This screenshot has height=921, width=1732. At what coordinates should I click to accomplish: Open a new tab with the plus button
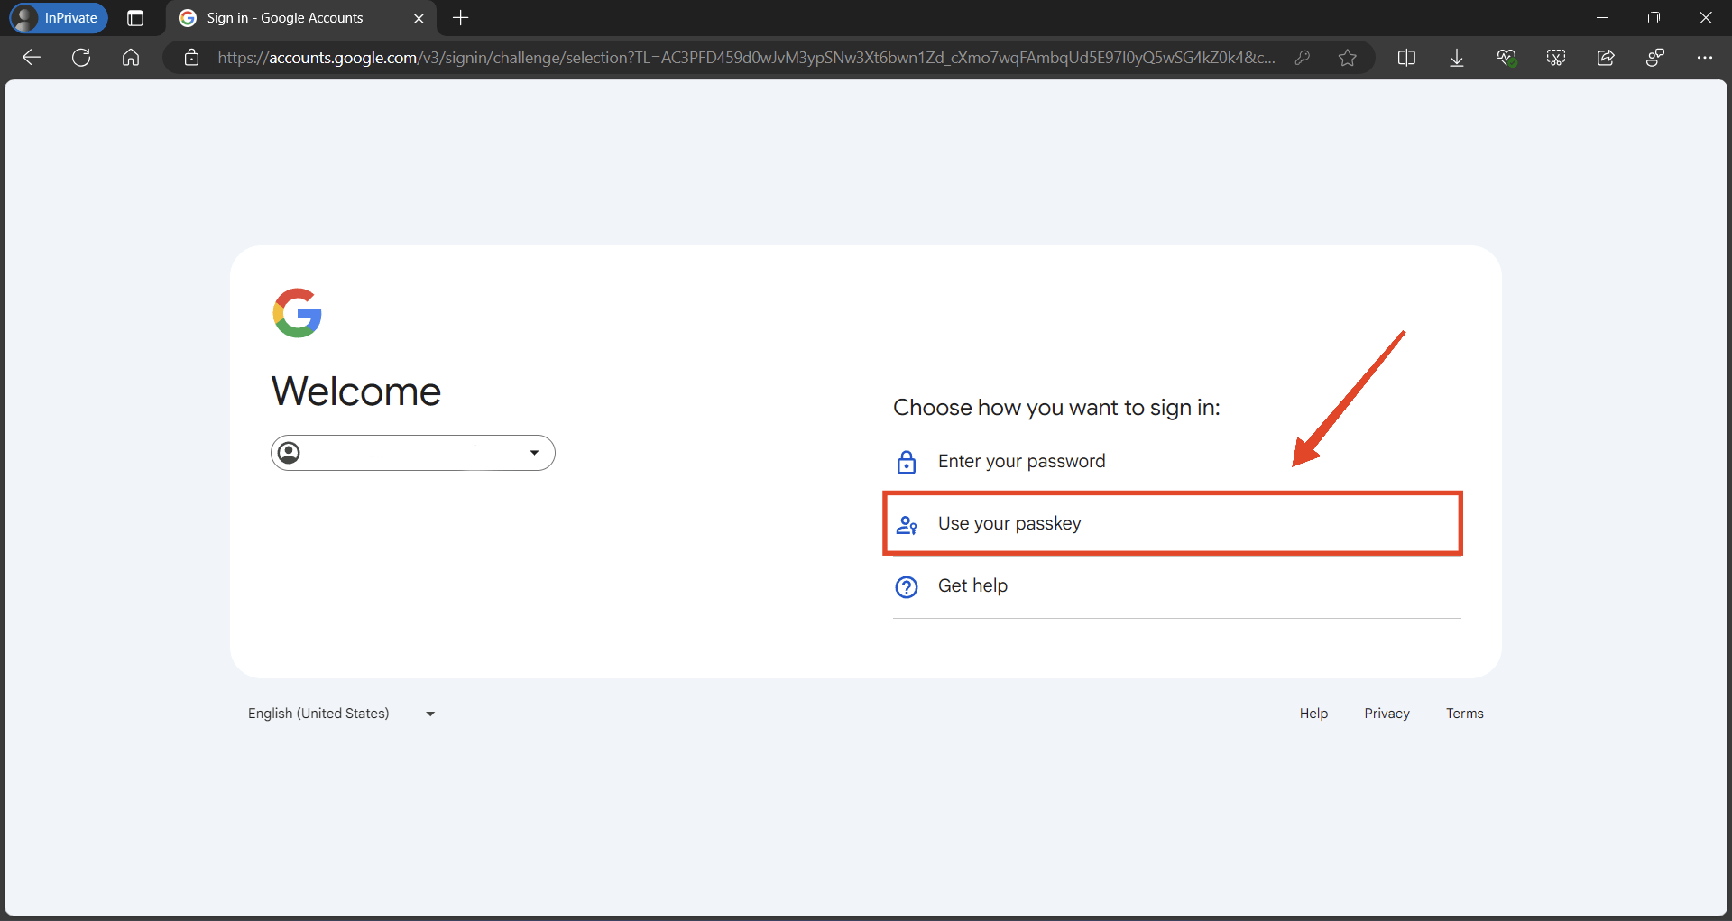(461, 18)
